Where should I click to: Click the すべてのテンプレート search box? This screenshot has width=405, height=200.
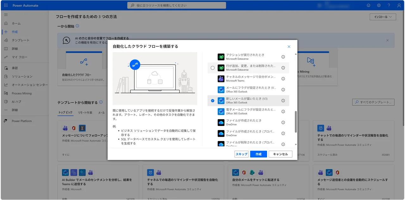point(373,102)
